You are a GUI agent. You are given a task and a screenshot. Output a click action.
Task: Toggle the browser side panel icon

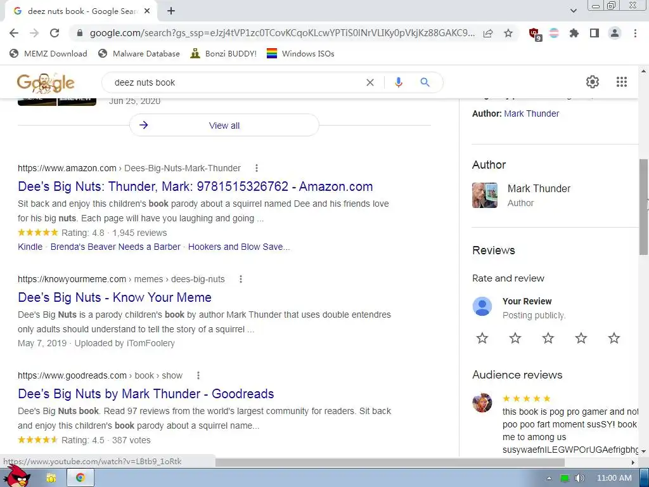[594, 33]
